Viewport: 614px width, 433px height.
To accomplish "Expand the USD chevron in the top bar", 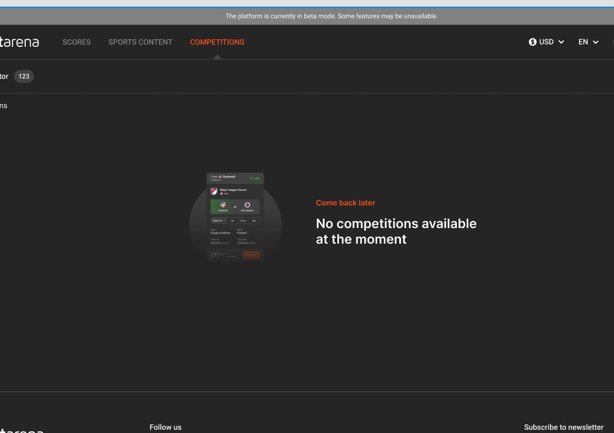I will pyautogui.click(x=561, y=42).
